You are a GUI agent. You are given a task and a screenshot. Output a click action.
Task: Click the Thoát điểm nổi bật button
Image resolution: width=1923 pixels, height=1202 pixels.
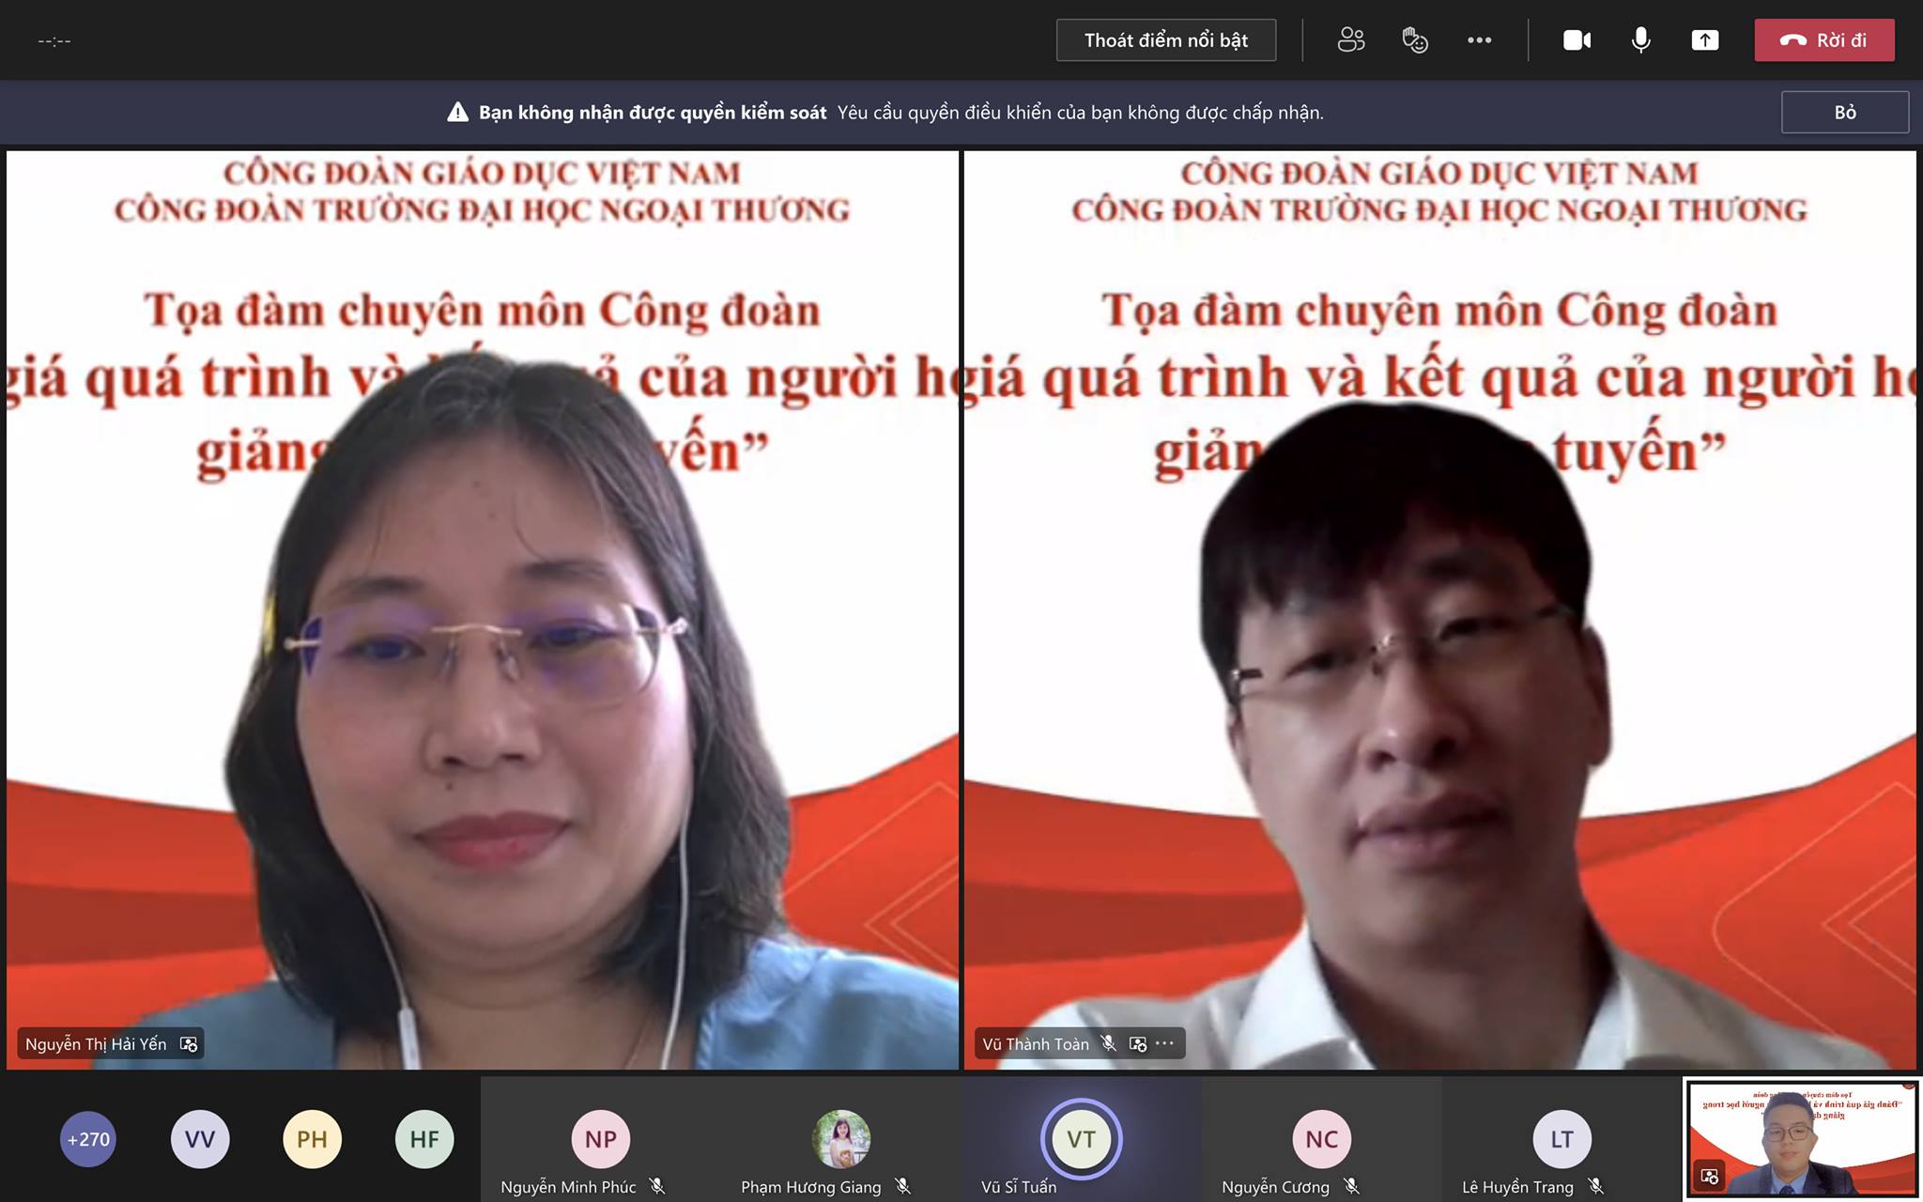(1165, 40)
